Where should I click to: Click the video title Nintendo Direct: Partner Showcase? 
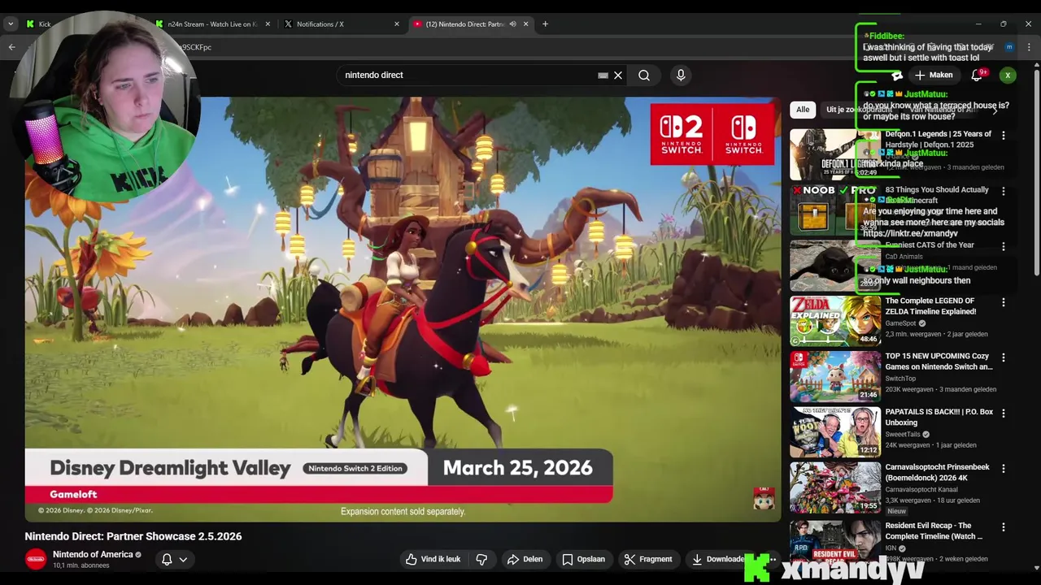click(133, 536)
